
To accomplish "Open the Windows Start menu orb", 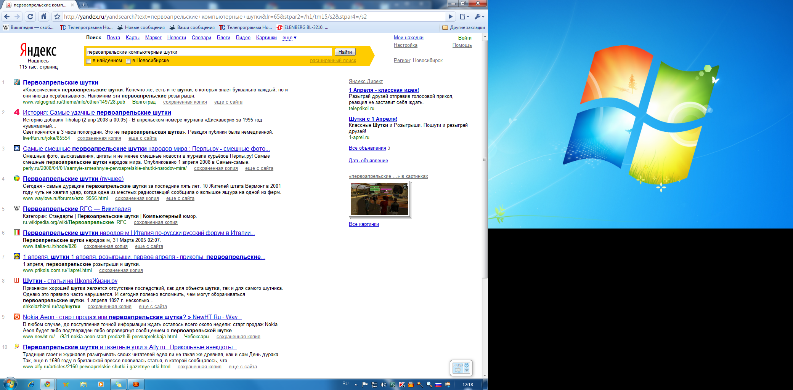I will 11,384.
